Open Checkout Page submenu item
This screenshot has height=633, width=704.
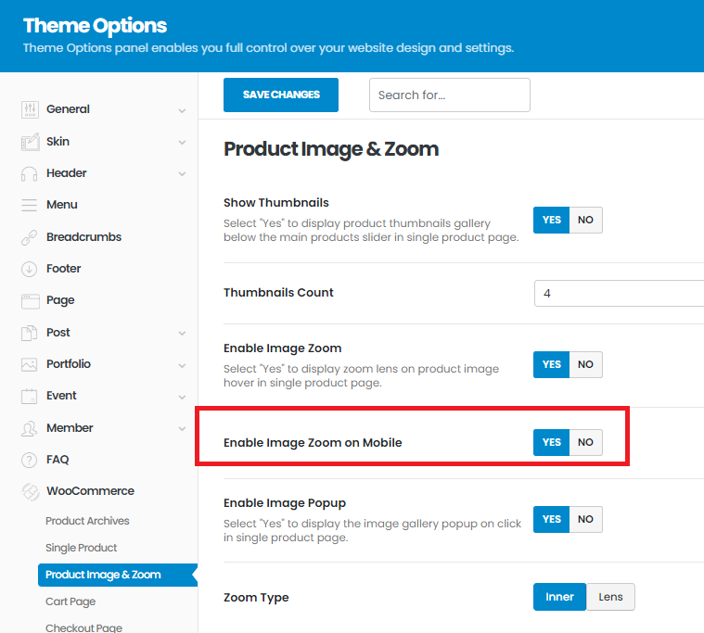click(84, 627)
